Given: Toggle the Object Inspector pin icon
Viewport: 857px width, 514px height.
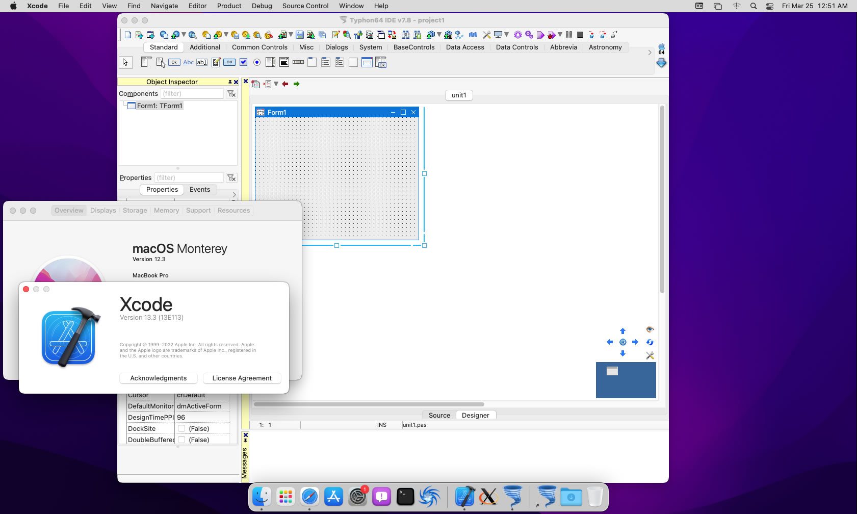Looking at the screenshot, I should (230, 82).
